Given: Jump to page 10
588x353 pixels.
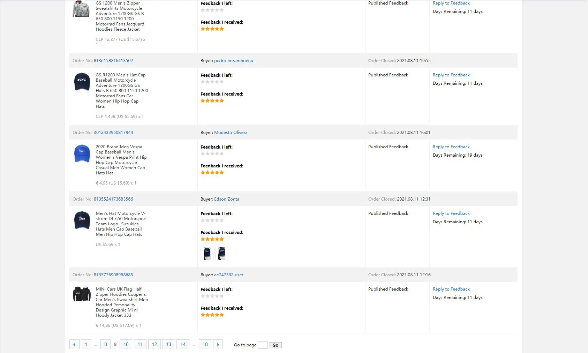Looking at the screenshot, I should [126, 345].
